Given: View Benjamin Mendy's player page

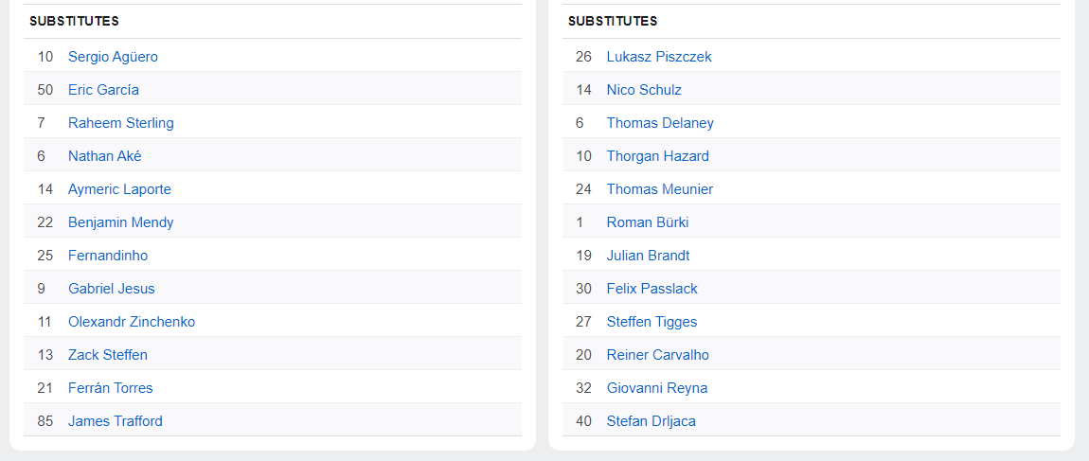Looking at the screenshot, I should [120, 222].
